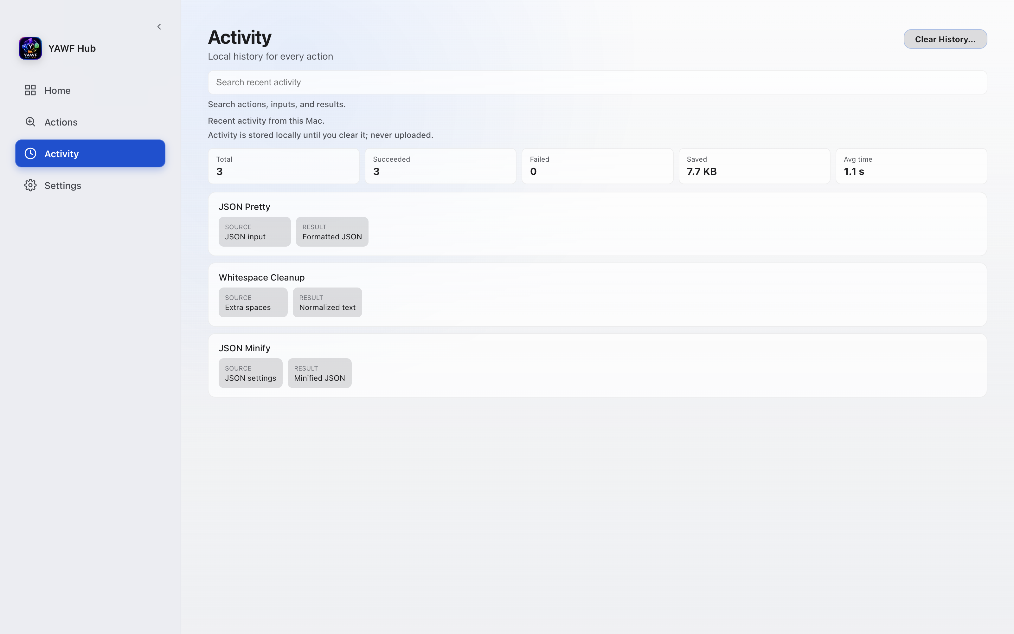Click the YAWF Hub title text
This screenshot has width=1014, height=634.
72,48
